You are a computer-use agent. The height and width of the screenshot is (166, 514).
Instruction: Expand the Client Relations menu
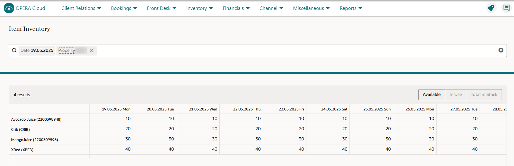[81, 8]
